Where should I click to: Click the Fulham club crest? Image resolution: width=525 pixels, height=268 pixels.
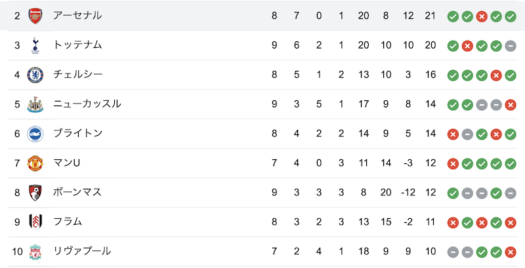tap(35, 222)
